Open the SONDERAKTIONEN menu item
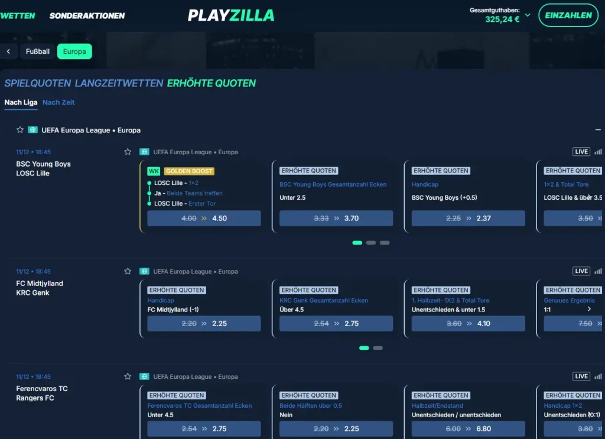The image size is (605, 439). pyautogui.click(x=87, y=16)
